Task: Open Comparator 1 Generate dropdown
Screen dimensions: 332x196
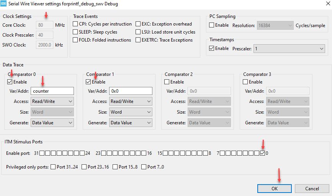Action: click(x=131, y=123)
